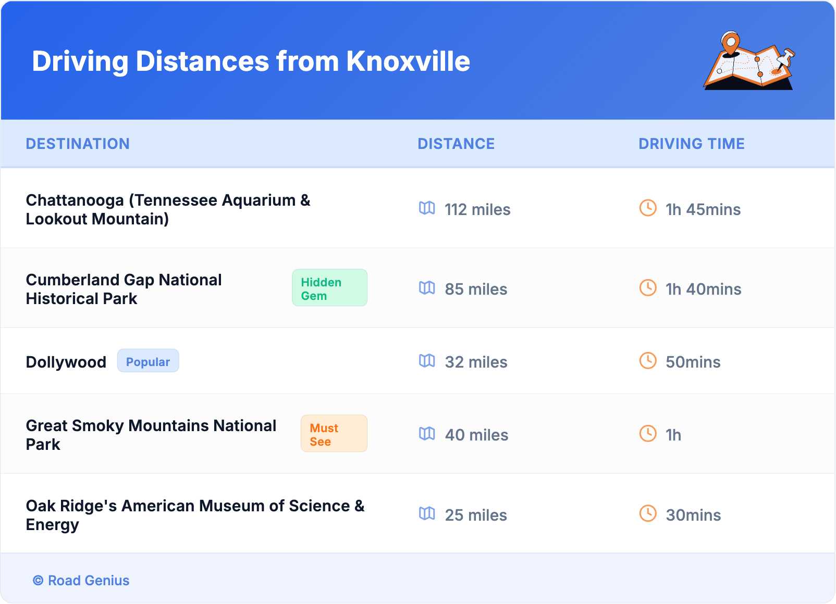Click the Driving Distances from Knoxville heading
The height and width of the screenshot is (604, 836).
pos(251,61)
